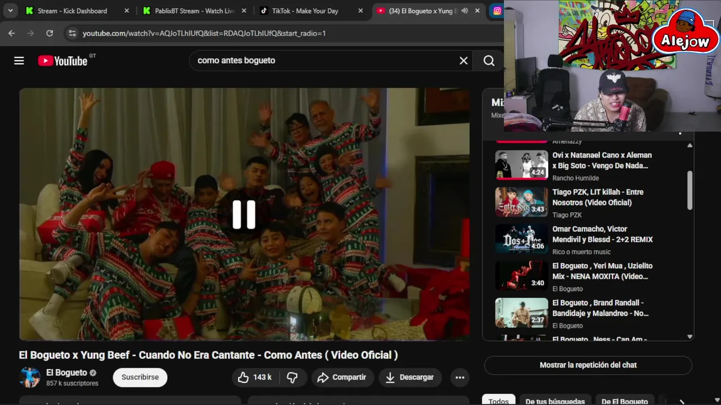Close the Stream - Kick Dashboard tab
The height and width of the screenshot is (405, 721).
tap(126, 11)
